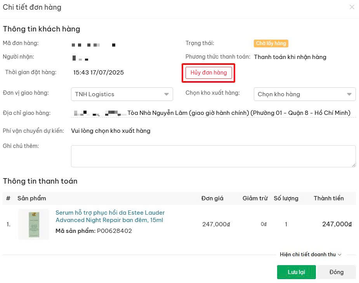Viewport: 359px width, 283px height.
Task: Focus the Ghi chú thêm note textarea
Action: (213, 156)
